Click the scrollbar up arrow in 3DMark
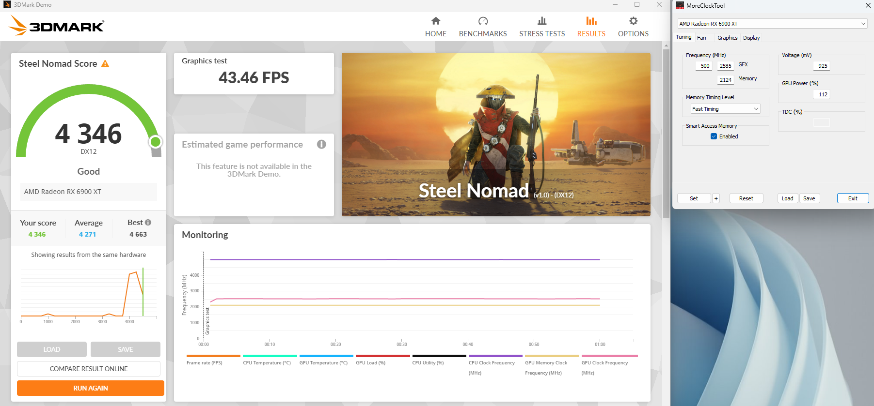The image size is (874, 406). (x=666, y=45)
